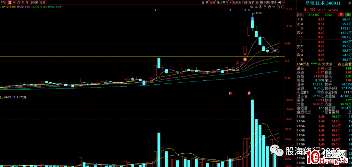Click the red 买 buy button

(x=341, y=15)
